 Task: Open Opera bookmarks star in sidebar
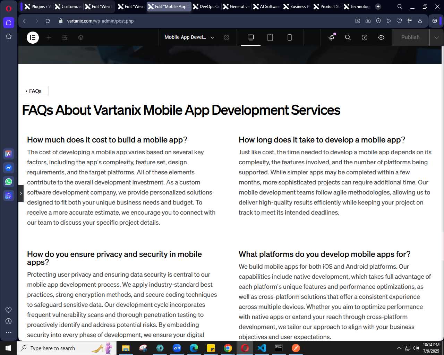click(x=9, y=36)
